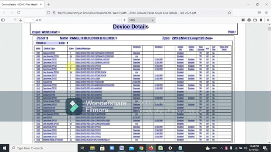Open the tracking protection shield icon
This screenshot has height=152, width=271.
pyautogui.click(x=49, y=13)
